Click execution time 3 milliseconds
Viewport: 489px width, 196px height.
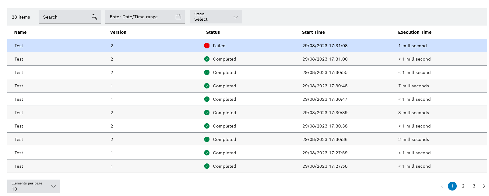tap(413, 113)
